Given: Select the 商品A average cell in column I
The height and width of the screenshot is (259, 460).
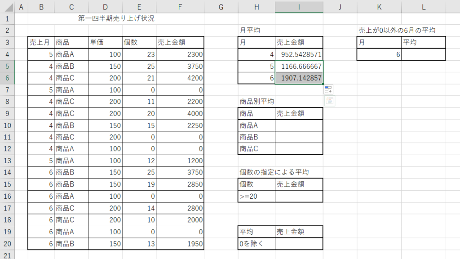Looking at the screenshot, I should pyautogui.click(x=299, y=125).
